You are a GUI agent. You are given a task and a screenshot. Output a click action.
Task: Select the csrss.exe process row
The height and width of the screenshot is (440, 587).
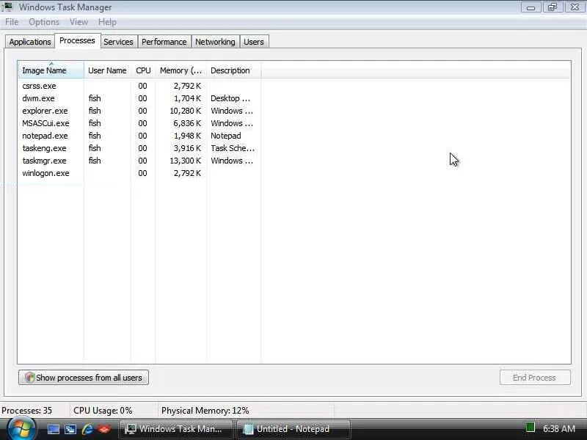[139, 86]
